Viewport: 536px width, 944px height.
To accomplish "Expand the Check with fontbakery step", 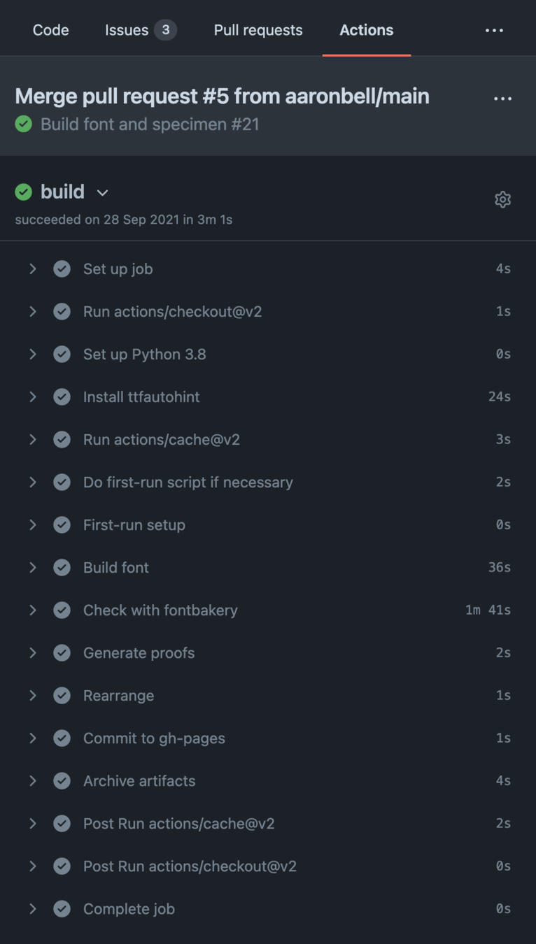I will click(x=32, y=610).
